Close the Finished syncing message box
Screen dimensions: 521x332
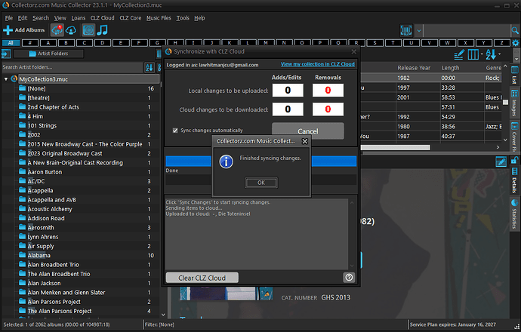(x=305, y=141)
